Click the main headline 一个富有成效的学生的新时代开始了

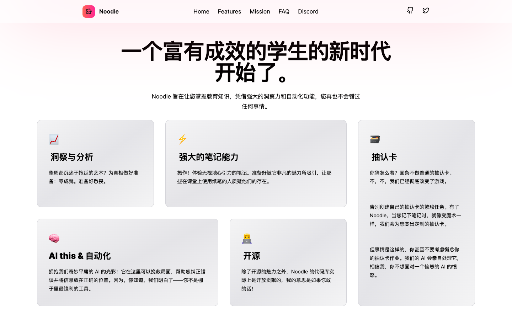click(256, 62)
